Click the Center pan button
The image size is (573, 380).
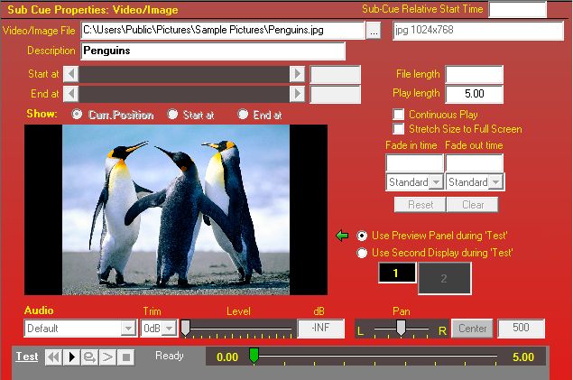pyautogui.click(x=473, y=329)
